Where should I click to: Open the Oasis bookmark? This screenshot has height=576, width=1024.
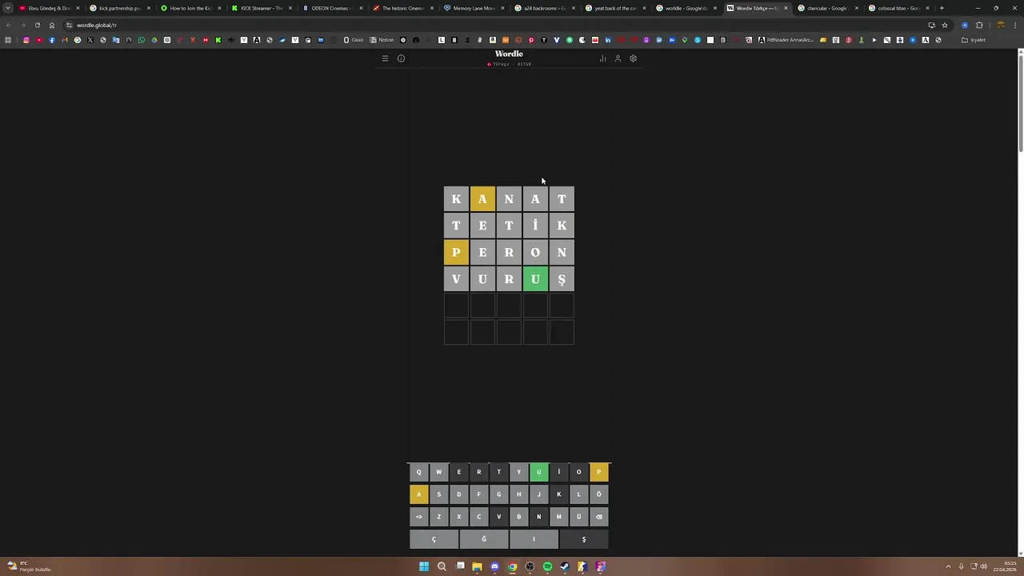(354, 40)
